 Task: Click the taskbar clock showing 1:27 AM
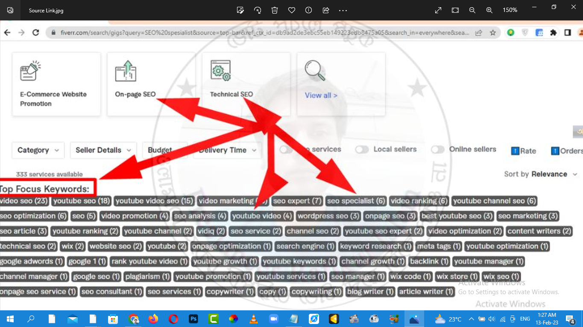click(547, 318)
